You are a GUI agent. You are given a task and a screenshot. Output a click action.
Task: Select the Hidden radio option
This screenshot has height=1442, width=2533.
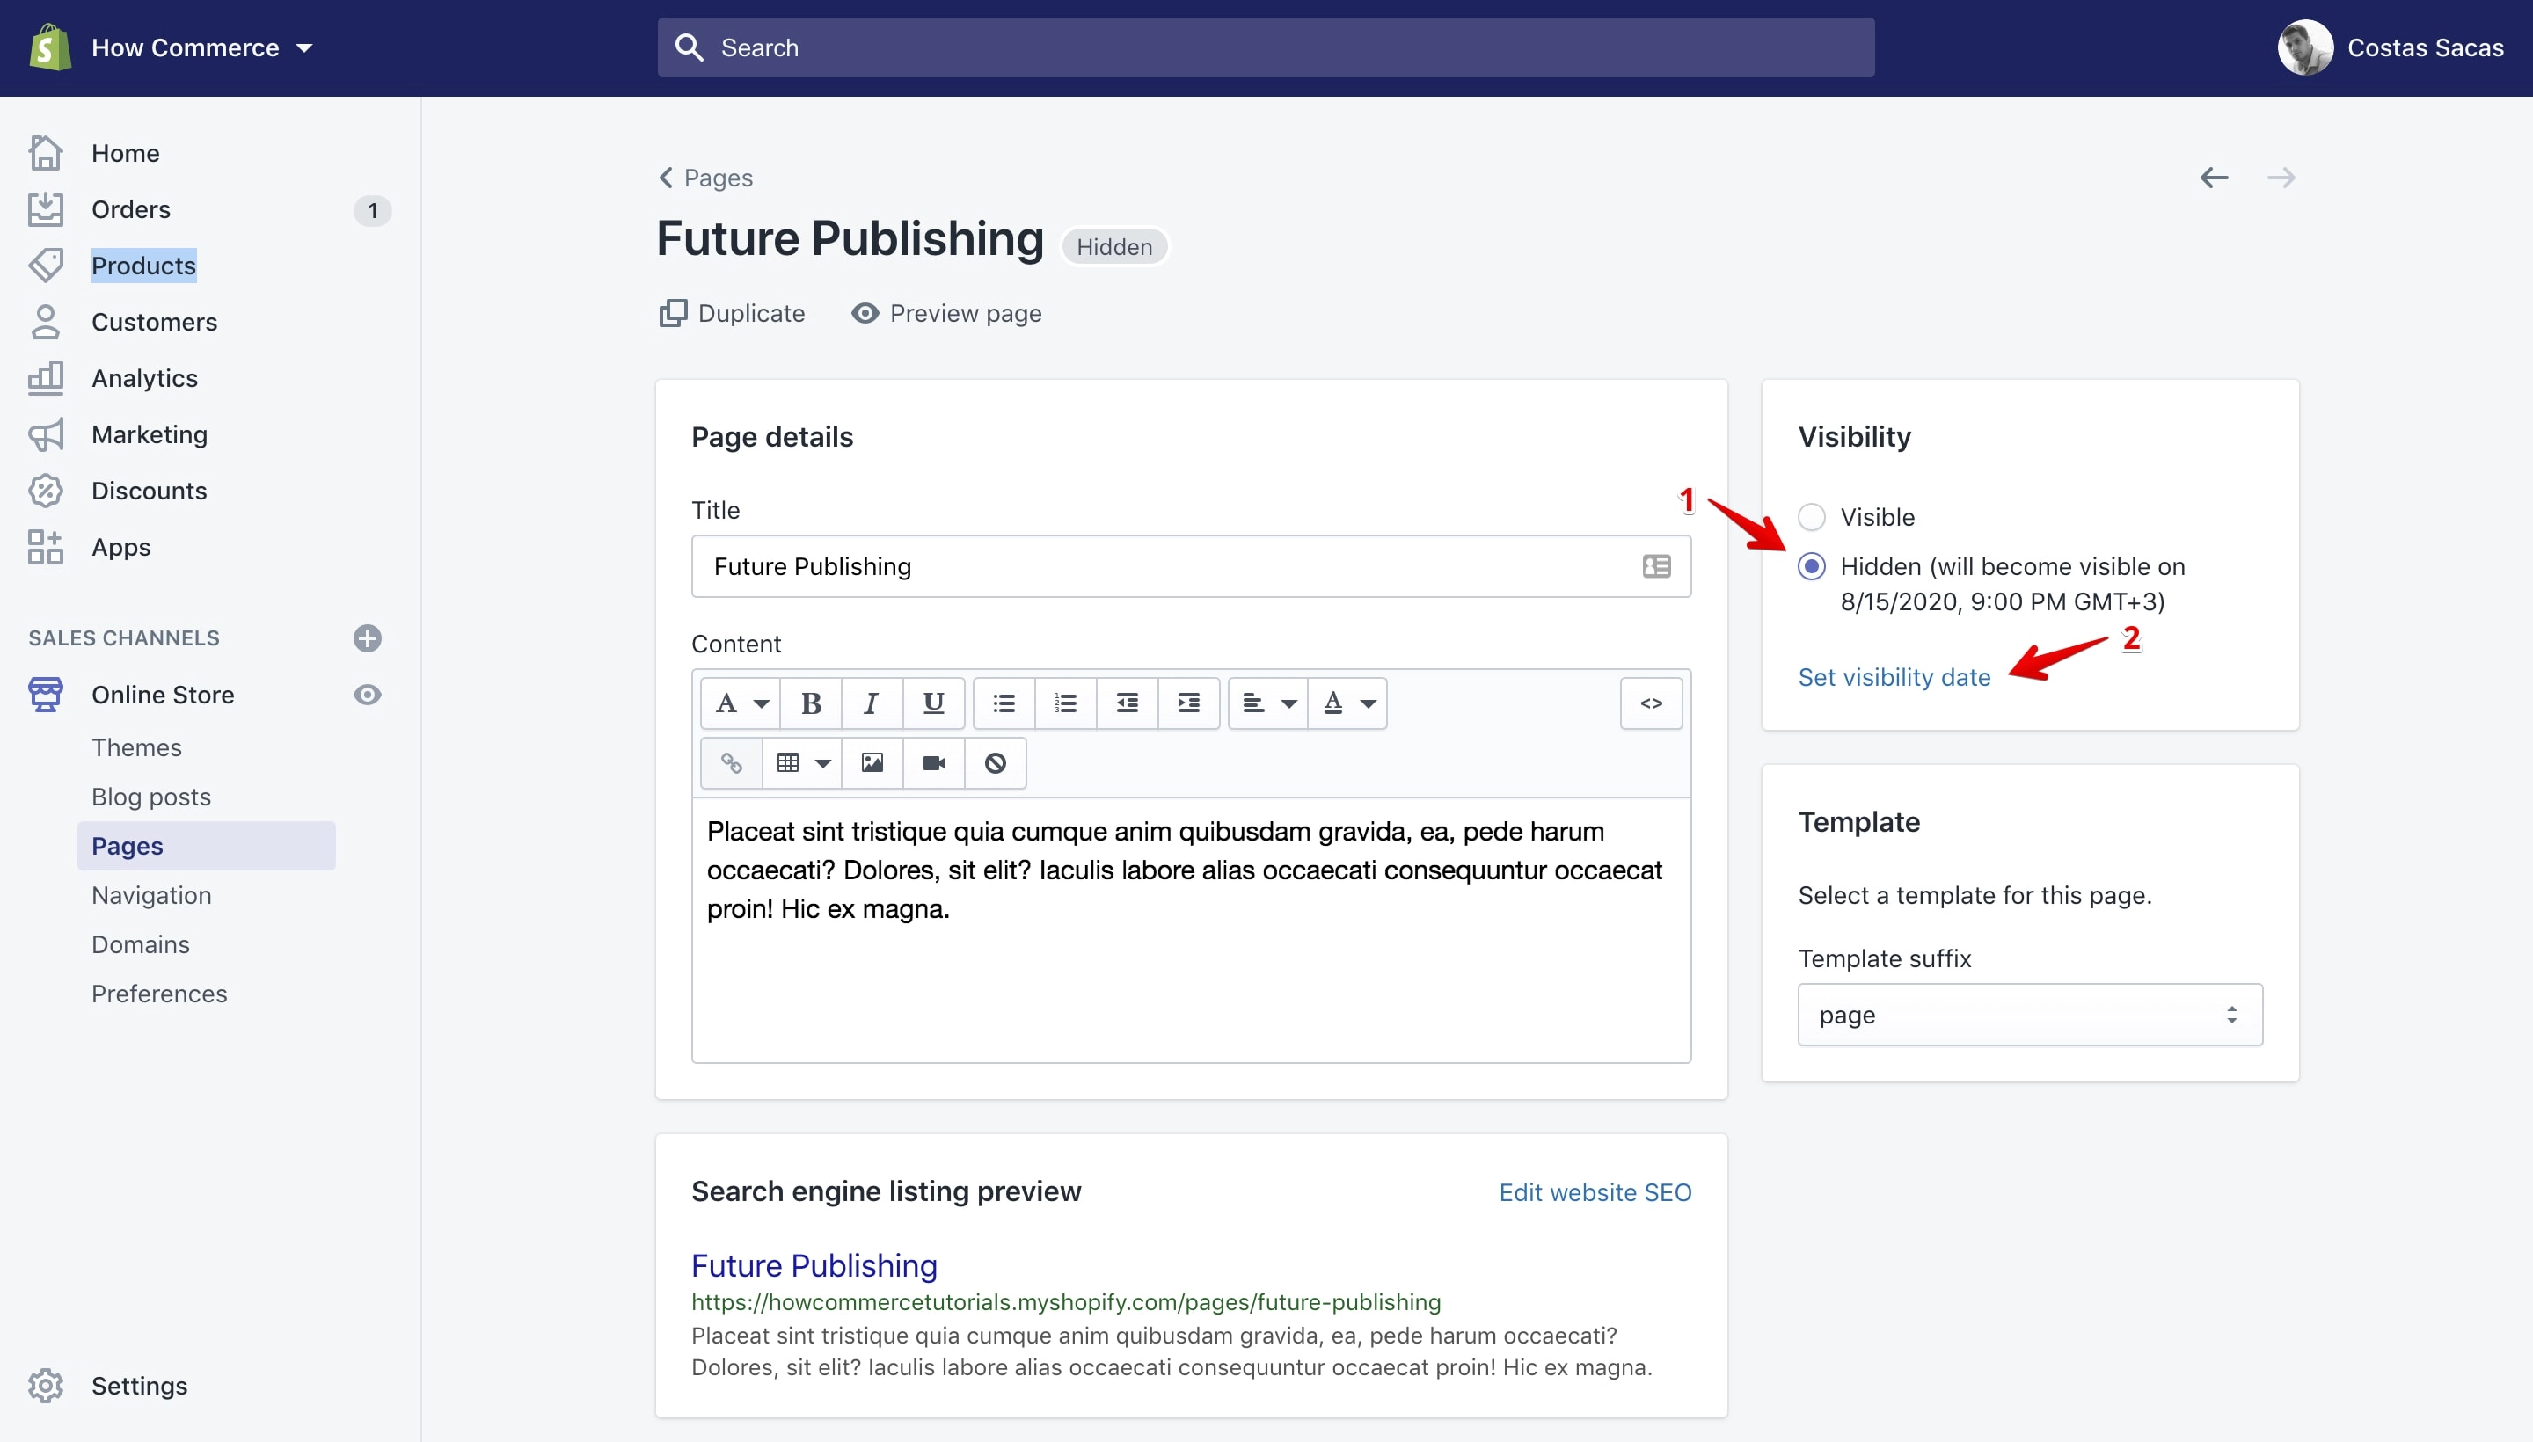click(x=1811, y=566)
